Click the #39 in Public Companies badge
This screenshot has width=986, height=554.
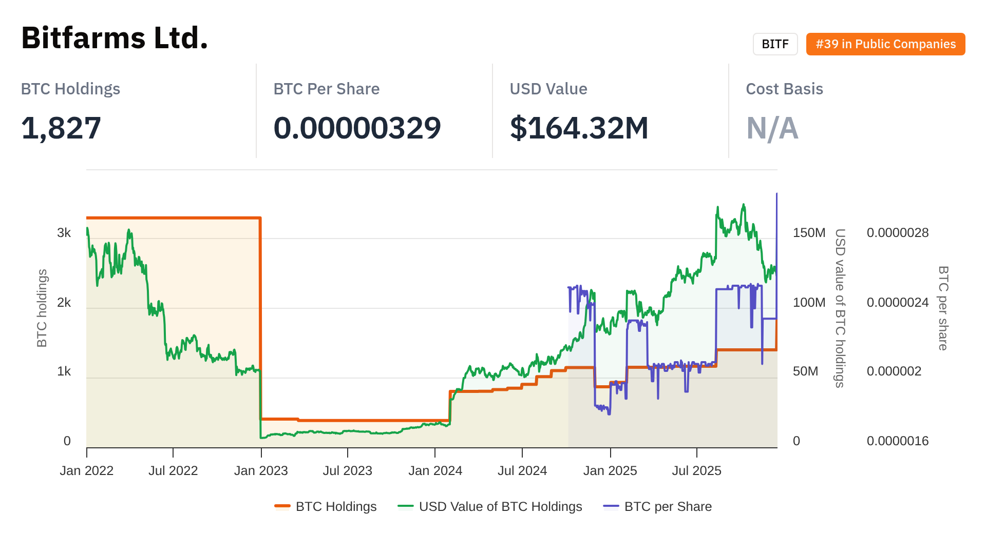(885, 44)
